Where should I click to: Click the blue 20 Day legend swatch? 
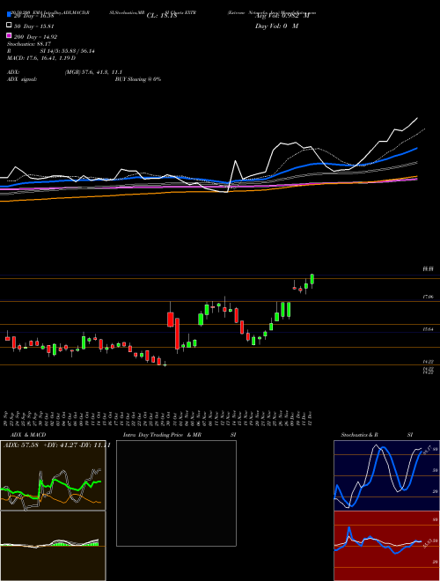tap(9, 15)
